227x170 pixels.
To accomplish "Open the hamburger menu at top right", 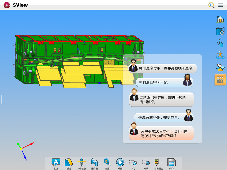I will tap(220, 5).
